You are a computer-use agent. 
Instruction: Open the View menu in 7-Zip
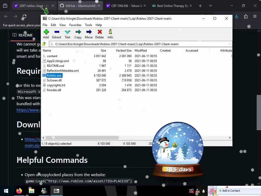pyautogui.click(x=63, y=25)
